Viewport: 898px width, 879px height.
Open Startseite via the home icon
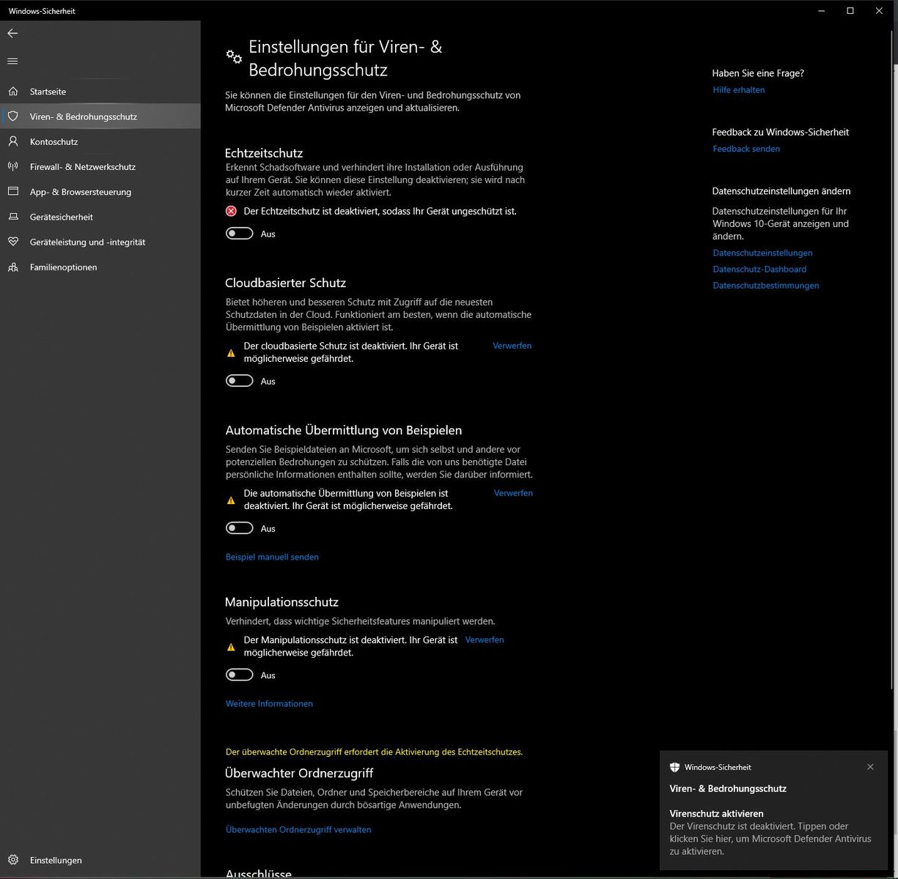[13, 92]
